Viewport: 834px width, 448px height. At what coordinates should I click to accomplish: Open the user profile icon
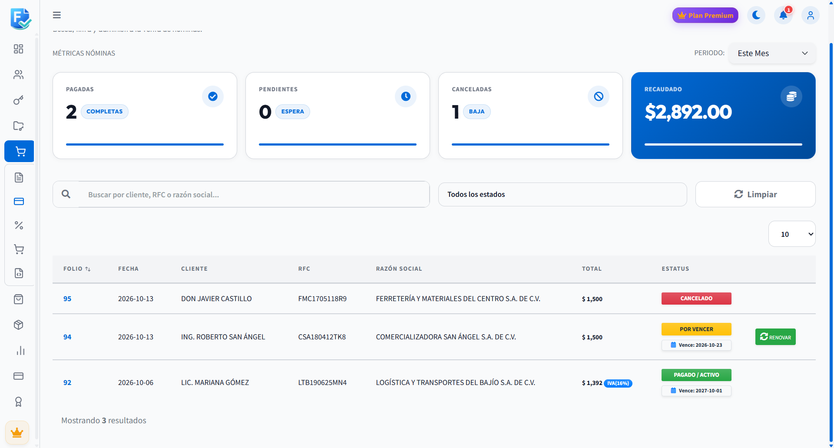(x=811, y=15)
